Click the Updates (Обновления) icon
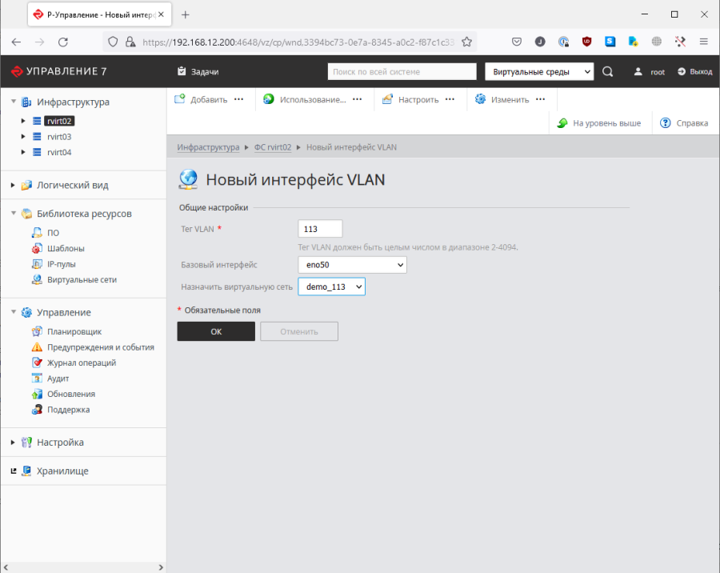 tap(37, 394)
